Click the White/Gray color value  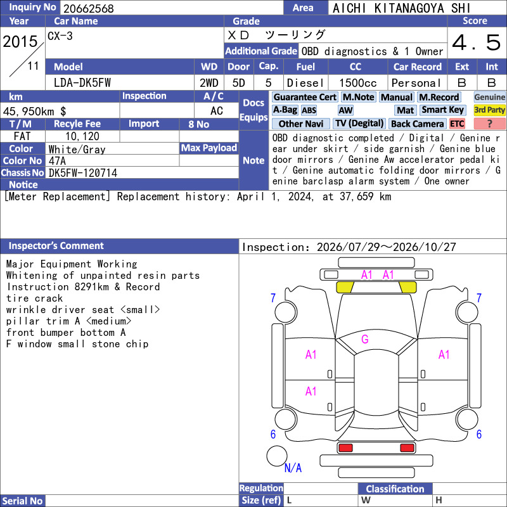click(x=77, y=150)
